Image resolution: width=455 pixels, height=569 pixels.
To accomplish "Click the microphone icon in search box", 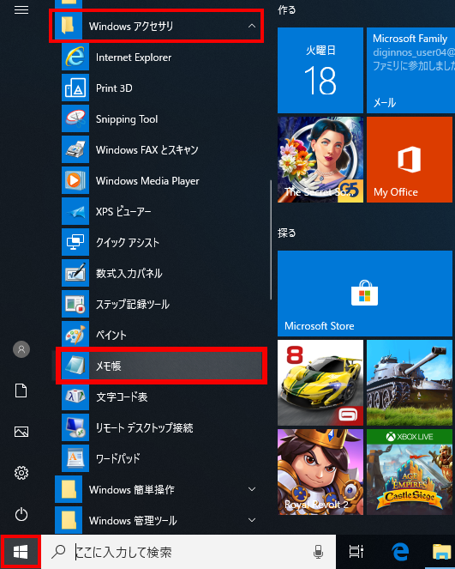I will pyautogui.click(x=318, y=552).
